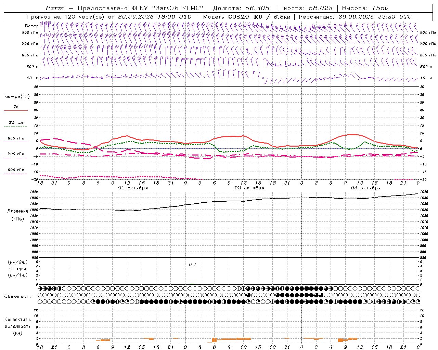Click the "Perm" station title
Image resolution: width=438 pixels, height=350 pixels.
(54, 8)
